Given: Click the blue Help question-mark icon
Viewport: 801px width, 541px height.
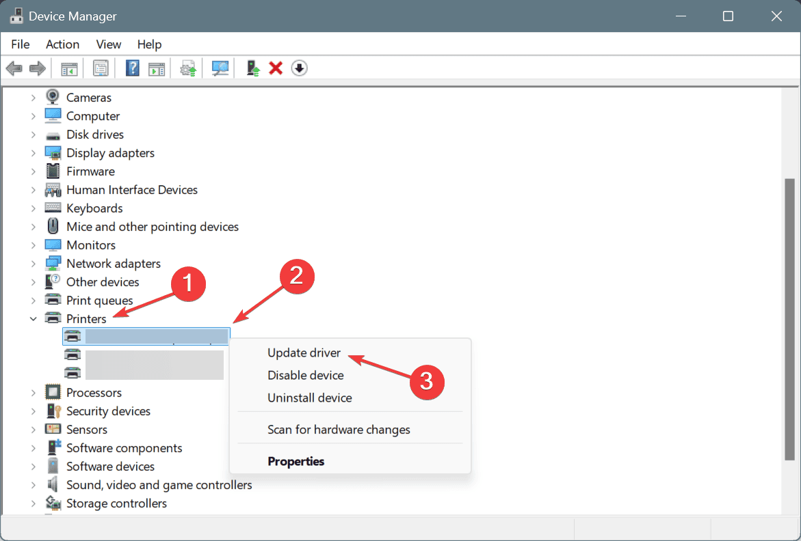Looking at the screenshot, I should click(132, 68).
